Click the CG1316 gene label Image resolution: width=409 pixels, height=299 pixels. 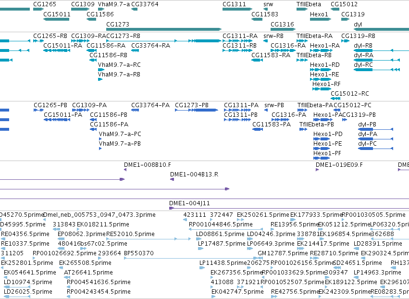[282, 24]
